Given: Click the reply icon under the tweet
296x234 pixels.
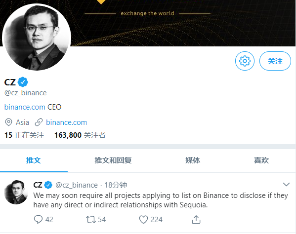Looking at the screenshot, I should tap(38, 220).
